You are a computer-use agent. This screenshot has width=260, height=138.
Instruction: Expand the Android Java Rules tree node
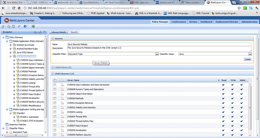tap(10, 45)
